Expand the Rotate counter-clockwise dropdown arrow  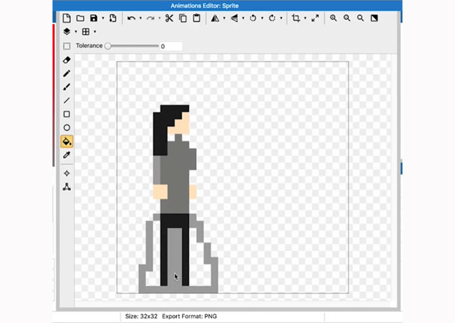click(262, 19)
